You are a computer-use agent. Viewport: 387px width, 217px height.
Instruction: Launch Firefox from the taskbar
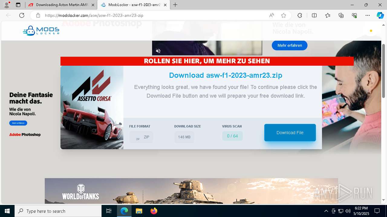tap(154, 211)
